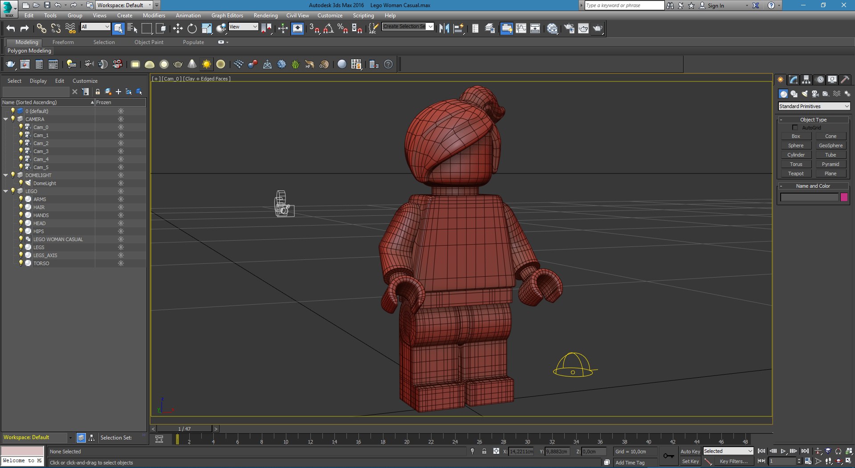Toggle frozen state of HEAD row

coord(121,223)
